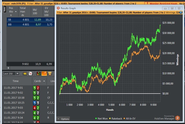Click the Hold'em Manager logo in the Results Graph title bar
This screenshot has width=185, height=124.
58,8
